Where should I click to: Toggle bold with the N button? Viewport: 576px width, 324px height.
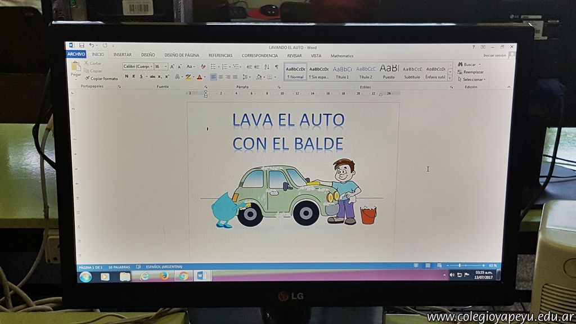click(x=127, y=76)
